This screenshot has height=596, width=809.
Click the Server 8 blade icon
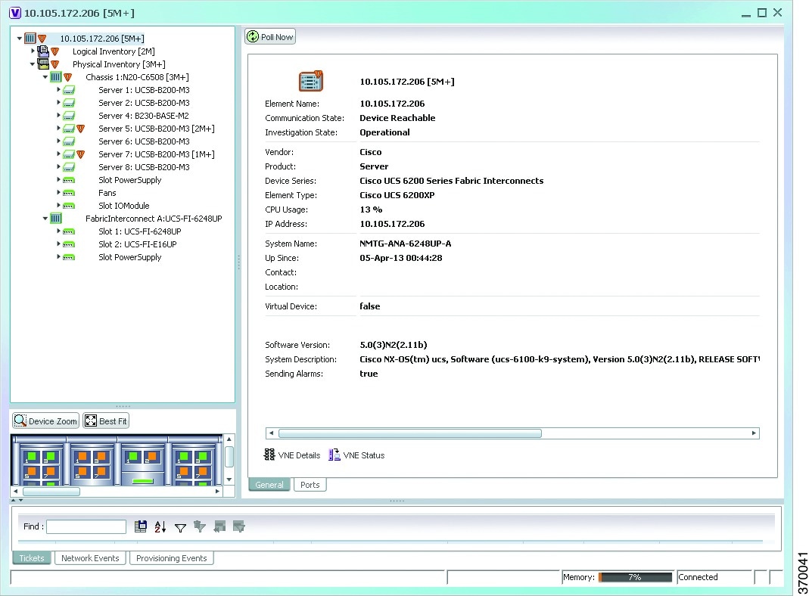point(69,167)
